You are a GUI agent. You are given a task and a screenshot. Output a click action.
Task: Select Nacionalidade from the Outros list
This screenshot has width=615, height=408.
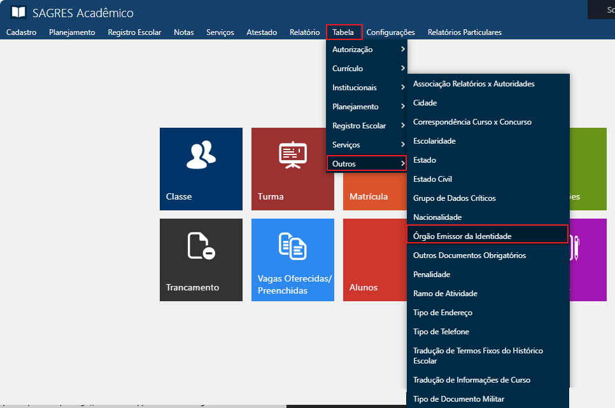(x=437, y=217)
